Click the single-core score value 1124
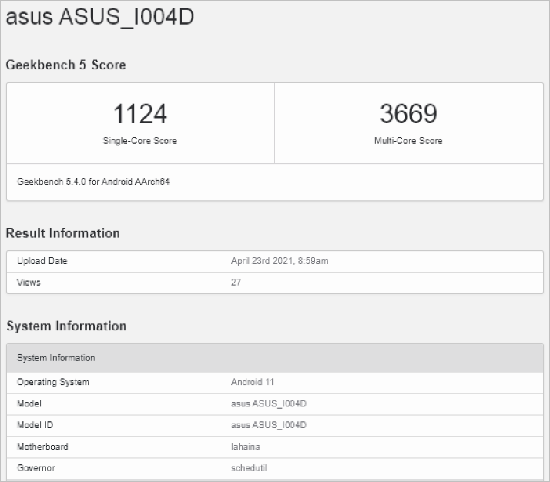This screenshot has height=482, width=550. coord(140,113)
